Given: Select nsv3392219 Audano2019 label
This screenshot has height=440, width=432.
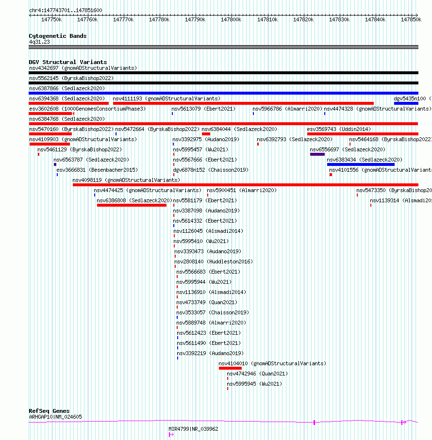Looking at the screenshot, I should point(210,353).
